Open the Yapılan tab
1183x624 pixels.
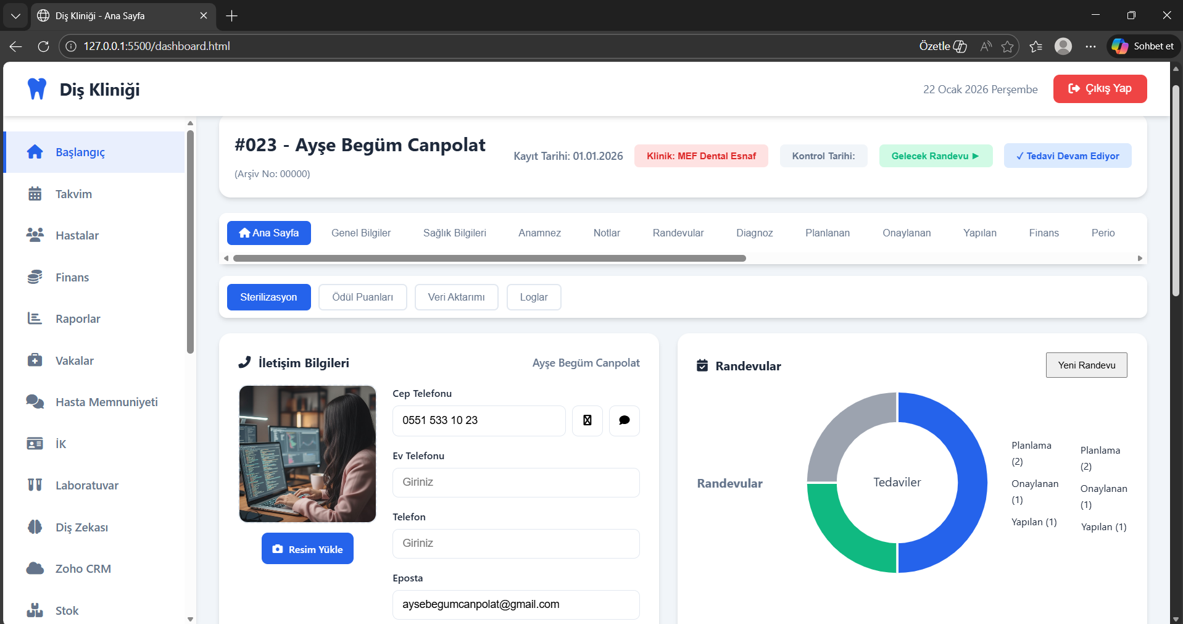pyautogui.click(x=980, y=233)
